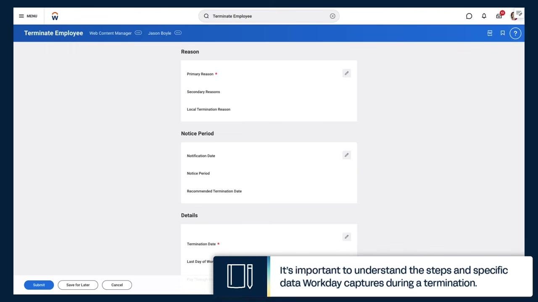This screenshot has height=302, width=538.
Task: Click Local Termination Reason label
Action: (208, 109)
